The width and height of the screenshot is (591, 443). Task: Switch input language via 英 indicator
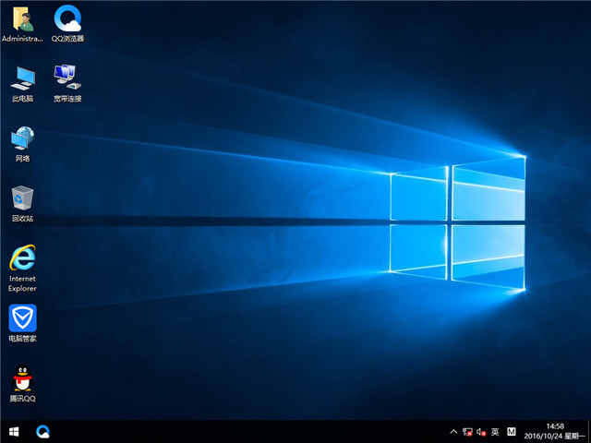click(x=495, y=431)
